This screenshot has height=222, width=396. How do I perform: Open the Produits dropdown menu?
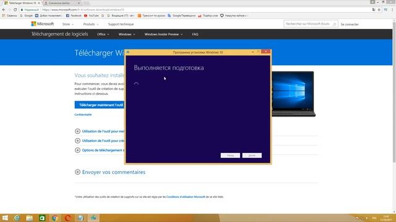click(x=91, y=24)
